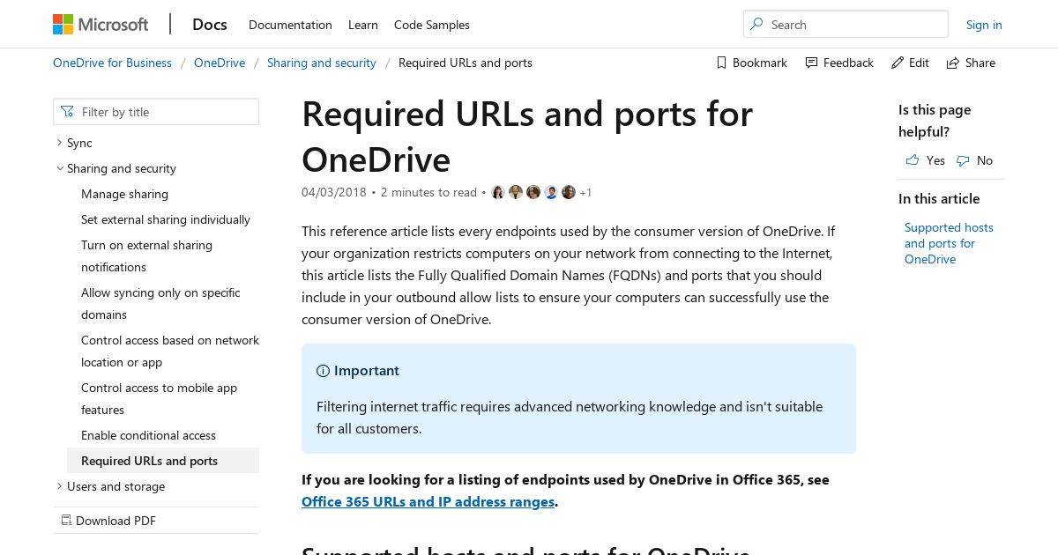
Task: Click the Download PDF document icon
Action: click(66, 521)
